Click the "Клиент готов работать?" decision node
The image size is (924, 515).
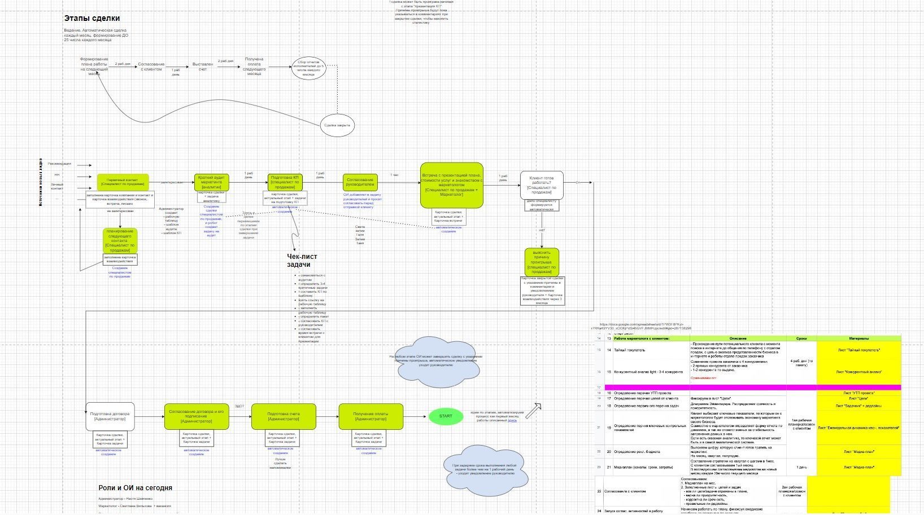click(542, 186)
